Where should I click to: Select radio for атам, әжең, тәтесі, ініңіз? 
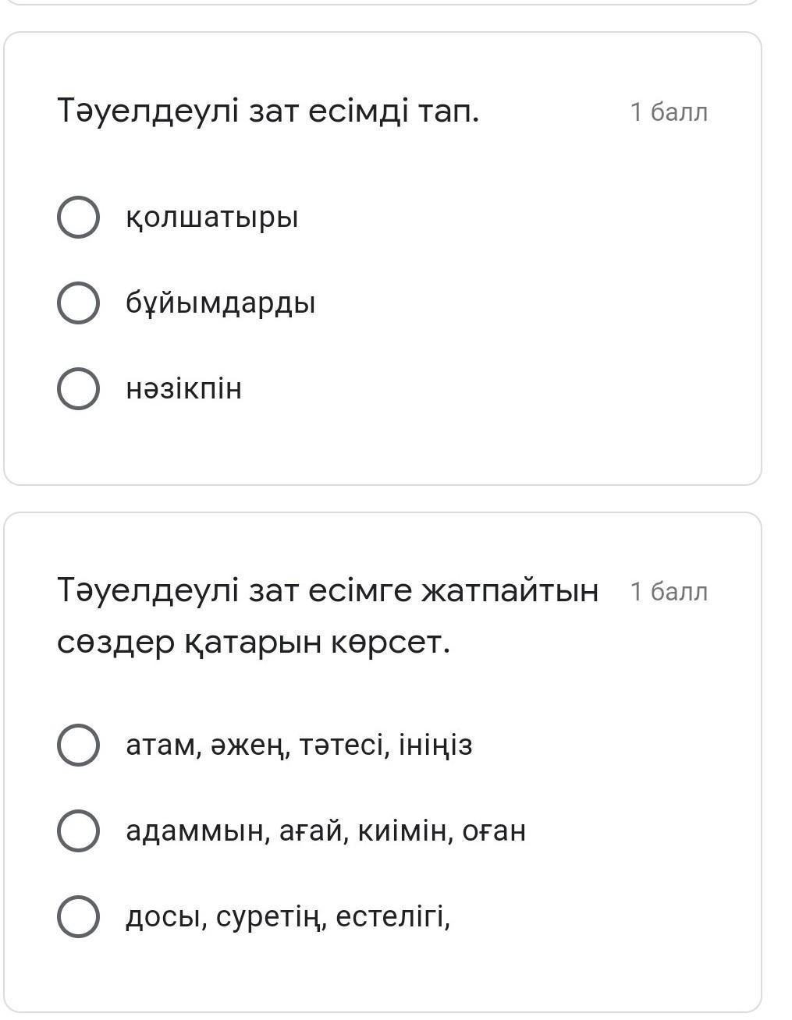[x=78, y=745]
